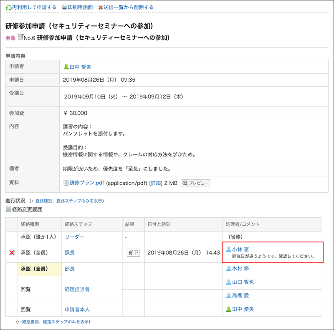The height and width of the screenshot is (330, 334).
Task: Click the printer icon for print view
Action: [x=64, y=7]
